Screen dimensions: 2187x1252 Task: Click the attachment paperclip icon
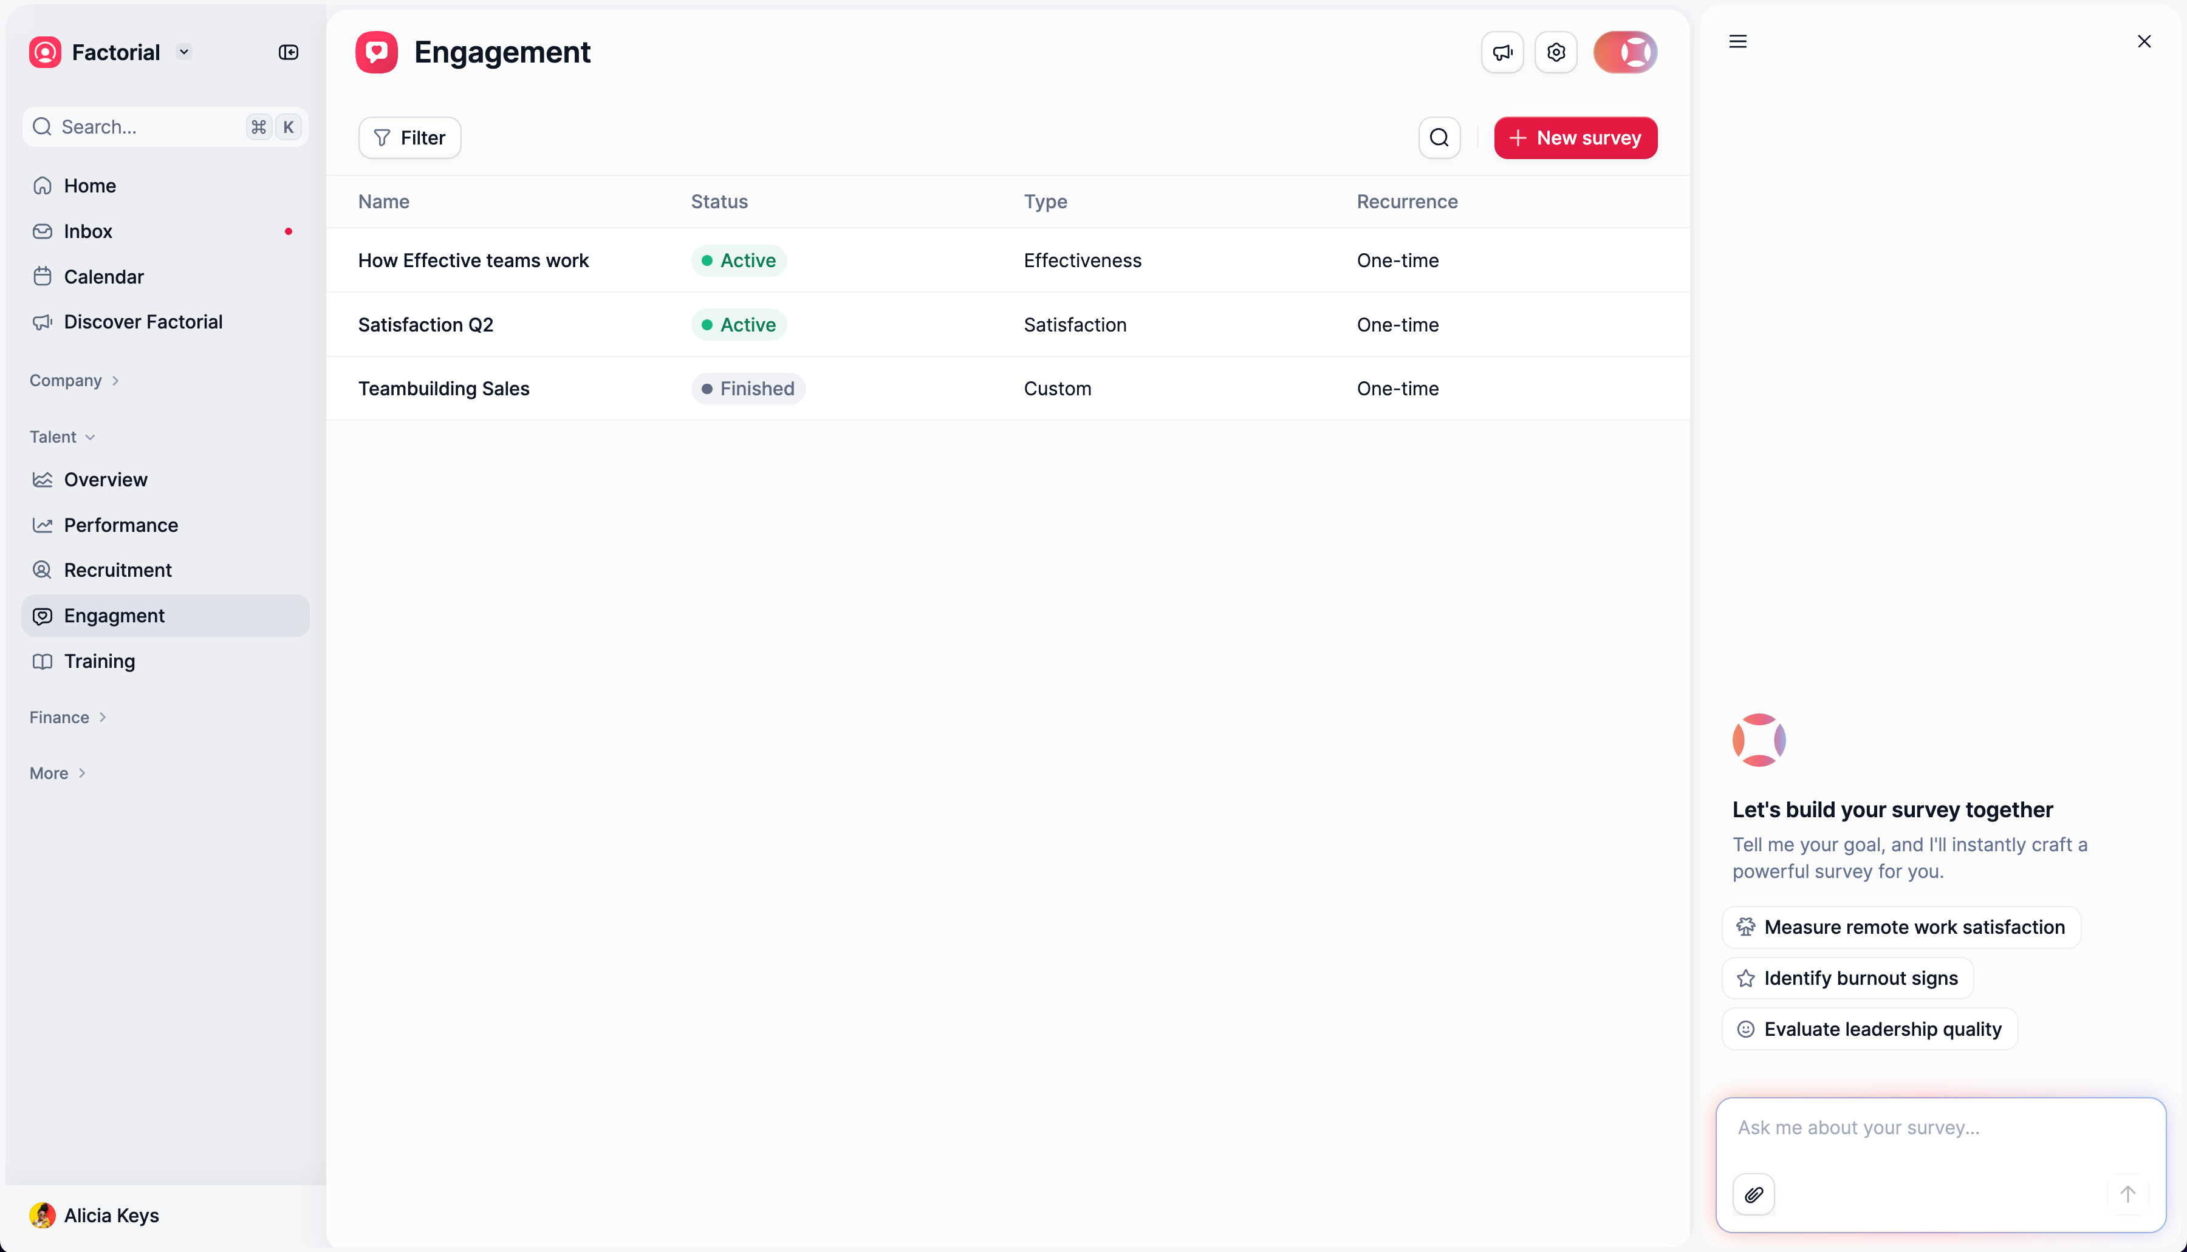(x=1753, y=1194)
